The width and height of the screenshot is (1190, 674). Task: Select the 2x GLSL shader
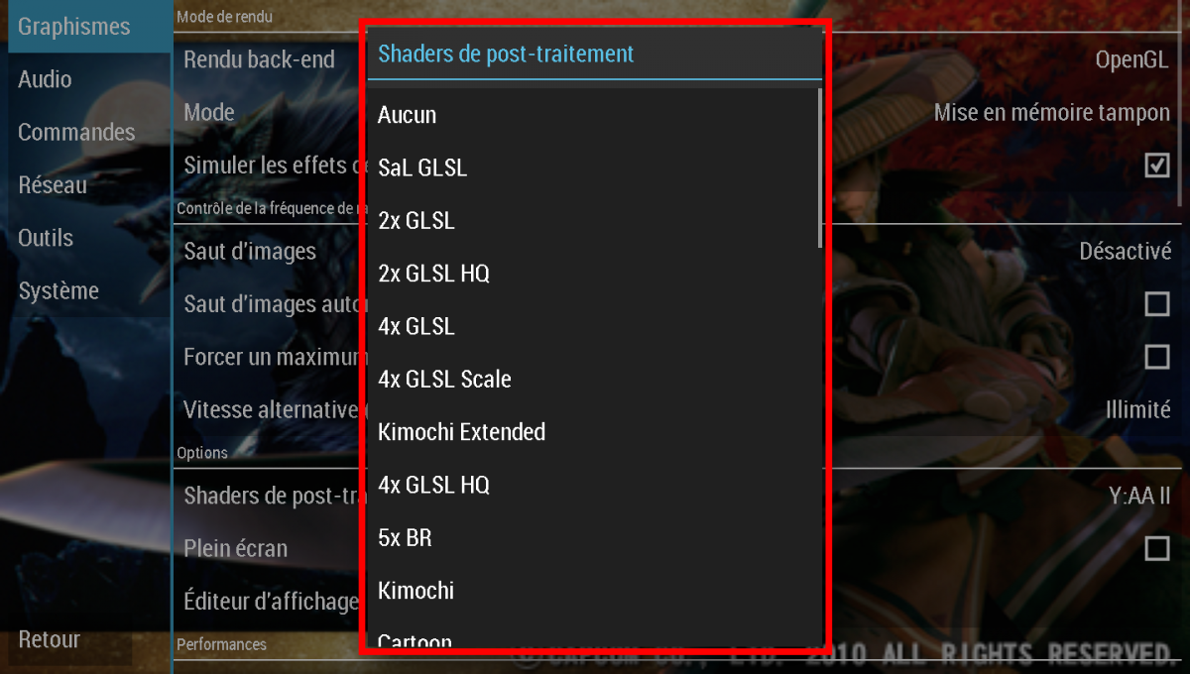click(x=594, y=221)
